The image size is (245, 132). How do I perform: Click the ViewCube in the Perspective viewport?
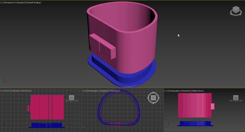[236, 11]
